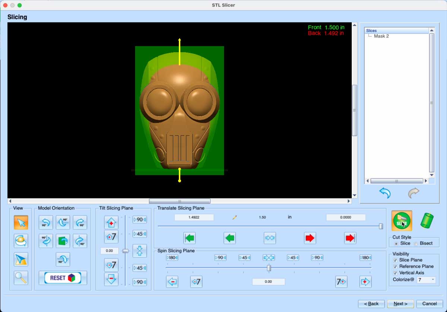Select the fly navigation arrow tool
The image size is (447, 312).
point(20,259)
